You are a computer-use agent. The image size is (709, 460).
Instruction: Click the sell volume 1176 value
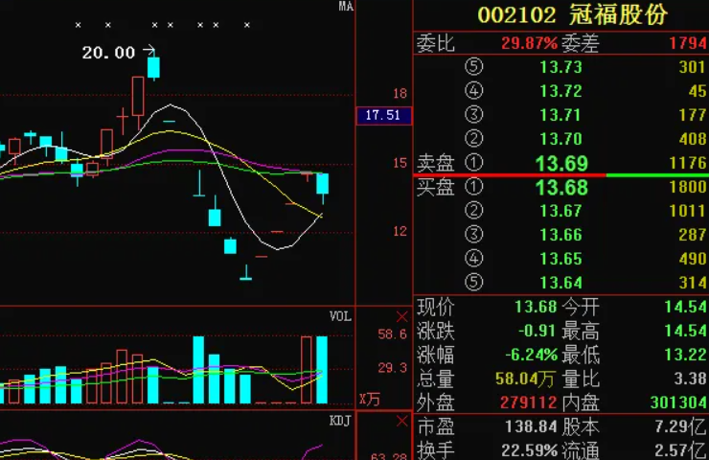[688, 163]
